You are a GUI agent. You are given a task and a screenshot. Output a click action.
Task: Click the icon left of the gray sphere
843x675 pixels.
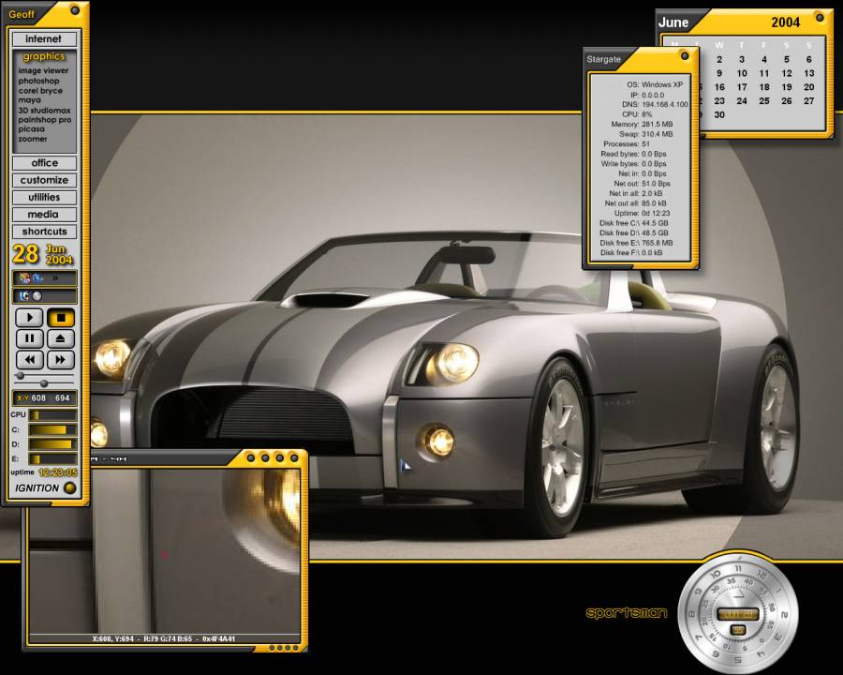24,296
